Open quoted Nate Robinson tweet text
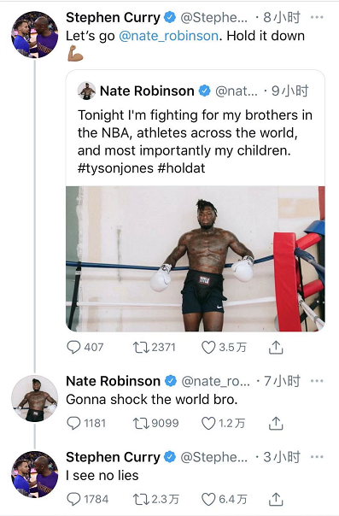This screenshot has width=339, height=516. (x=195, y=142)
